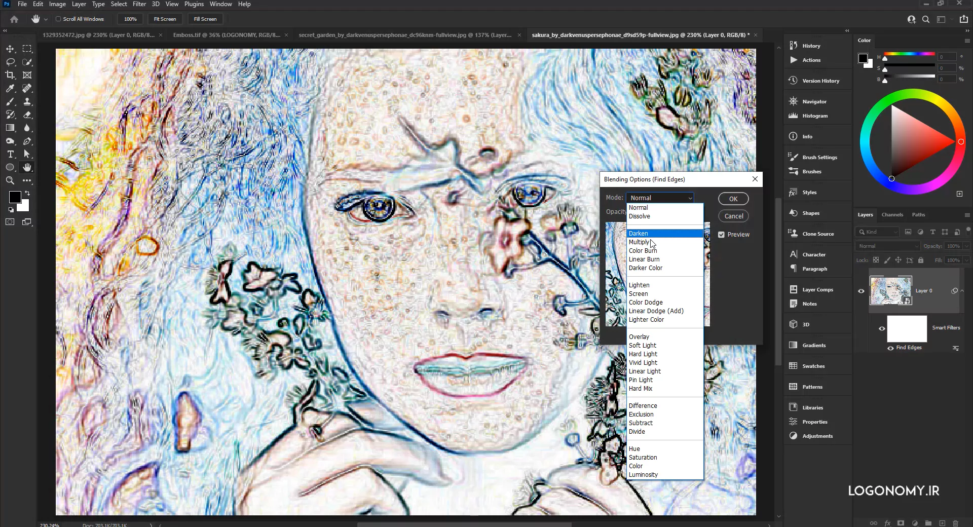
Task: Open the Brush Settings panel
Action: pyautogui.click(x=819, y=157)
